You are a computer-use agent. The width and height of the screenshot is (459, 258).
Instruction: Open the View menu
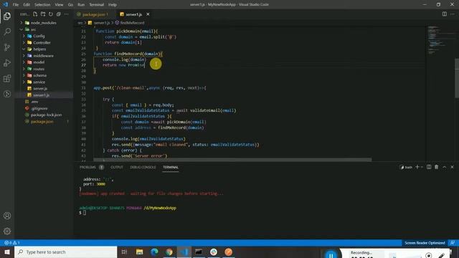59,5
